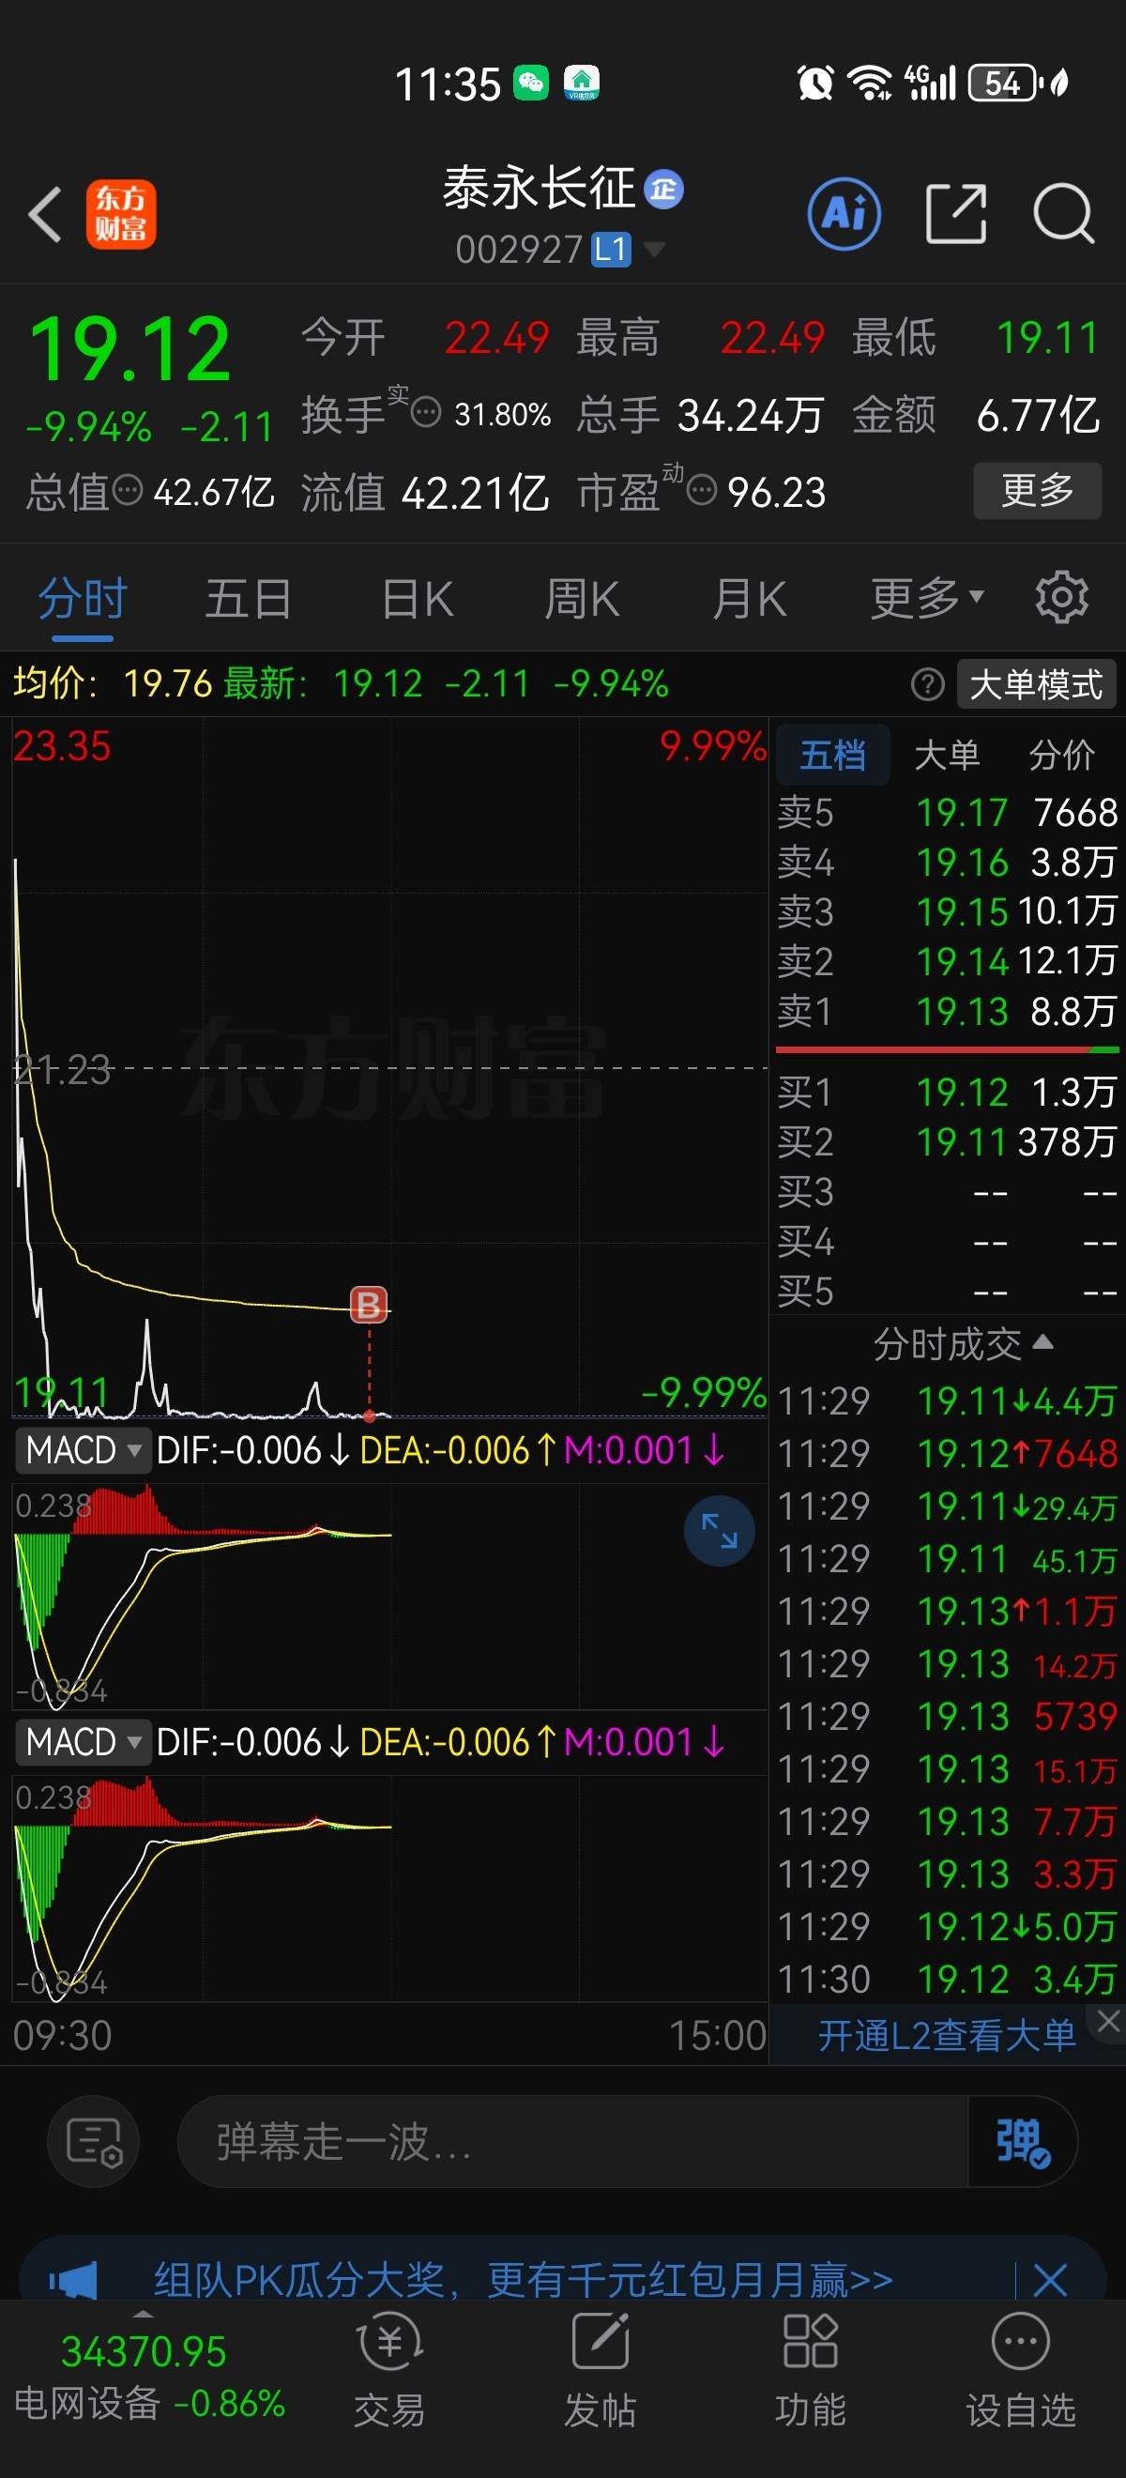The width and height of the screenshot is (1126, 2478).
Task: Tap 设自选 to add to watchlist
Action: pyautogui.click(x=1020, y=2369)
